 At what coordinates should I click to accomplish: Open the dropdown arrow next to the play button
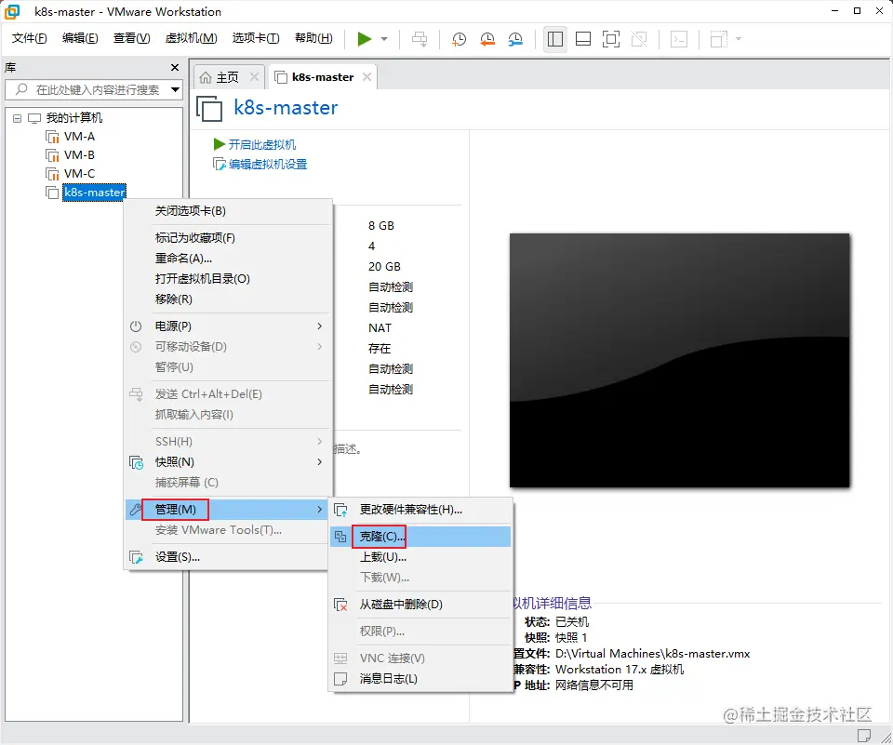[x=384, y=39]
